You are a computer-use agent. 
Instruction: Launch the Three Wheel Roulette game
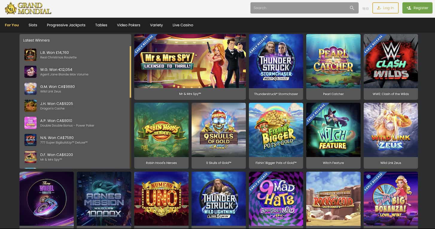pyautogui.click(x=47, y=199)
